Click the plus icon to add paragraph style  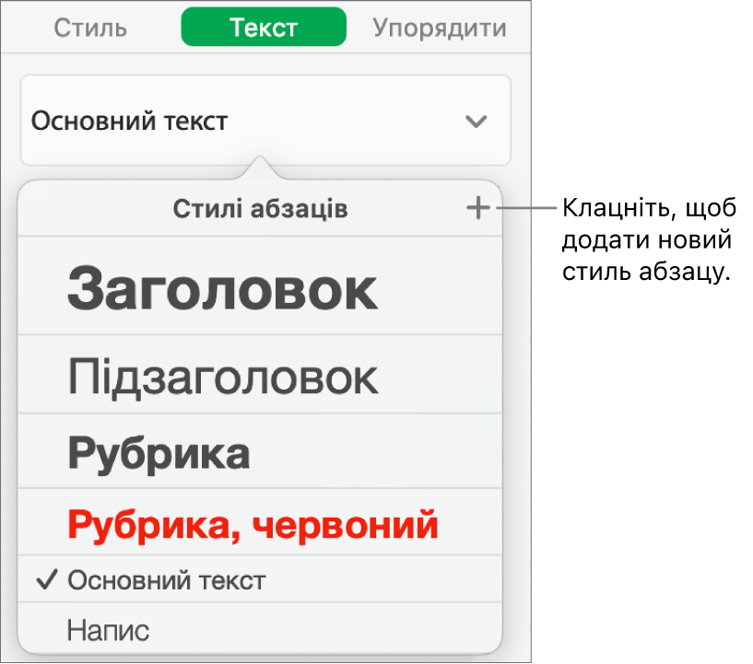coord(477,208)
